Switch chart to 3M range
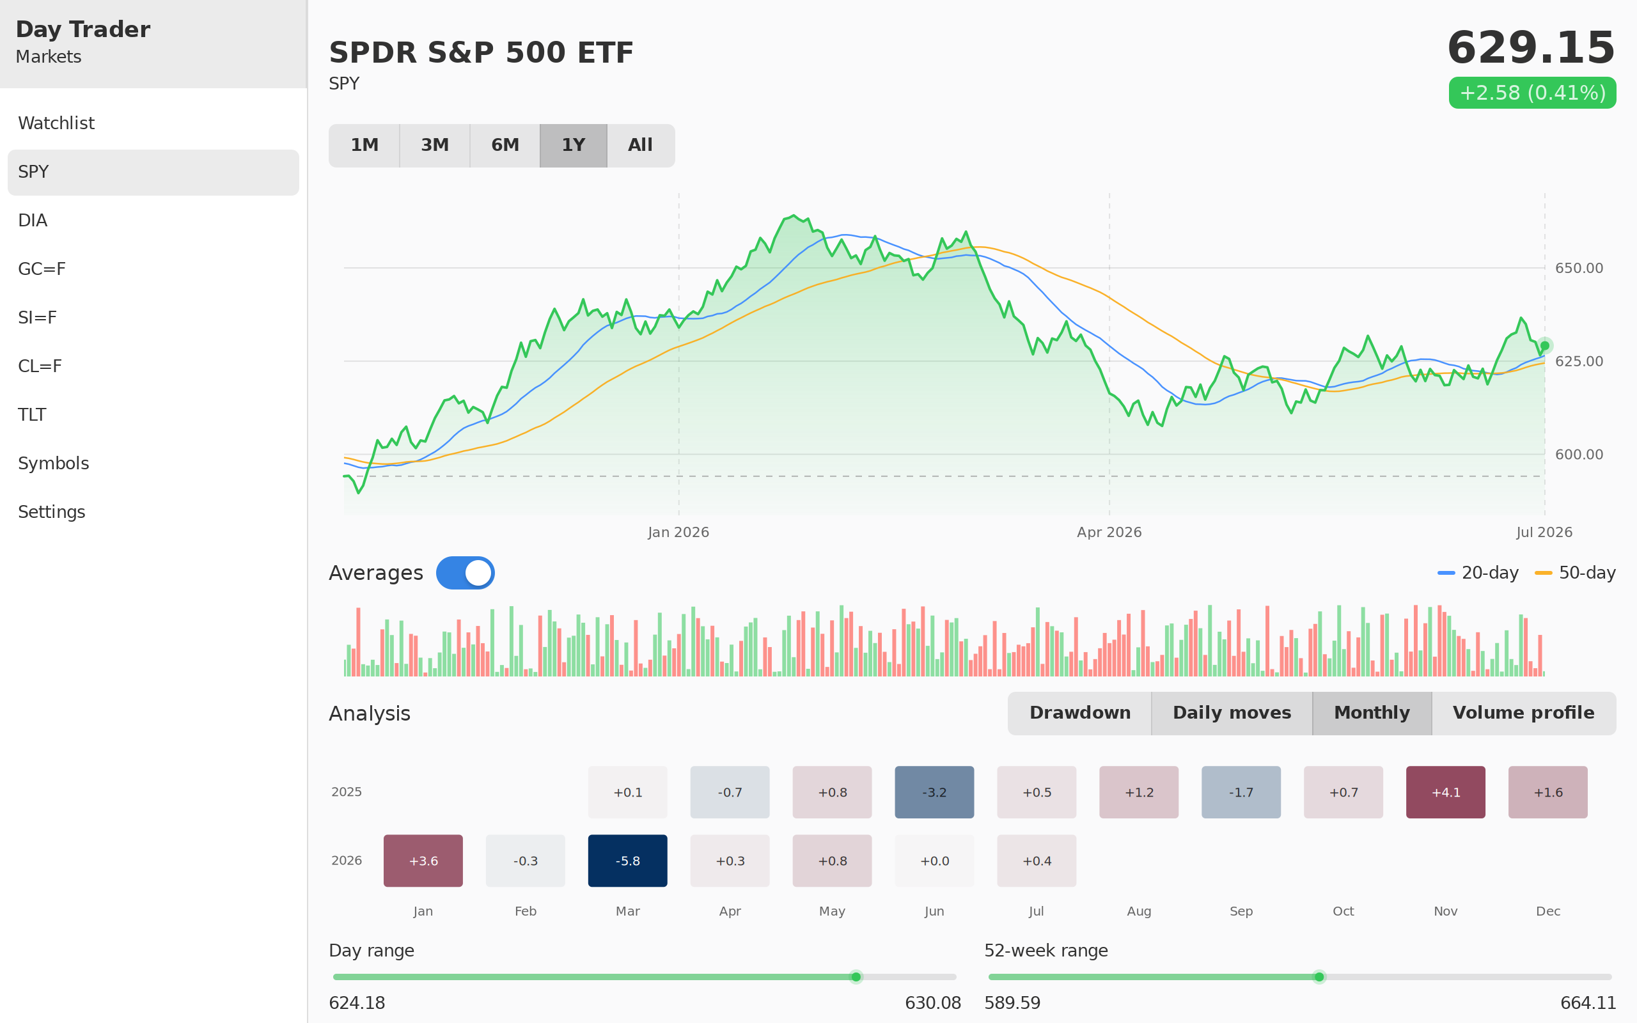This screenshot has height=1023, width=1637. [435, 146]
